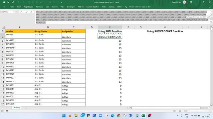Click the microphone icon in system tray

[x=182, y=116]
